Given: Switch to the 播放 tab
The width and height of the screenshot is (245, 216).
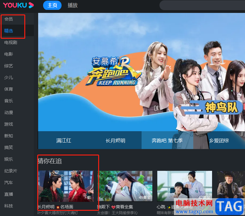Looking at the screenshot, I should pyautogui.click(x=73, y=5).
